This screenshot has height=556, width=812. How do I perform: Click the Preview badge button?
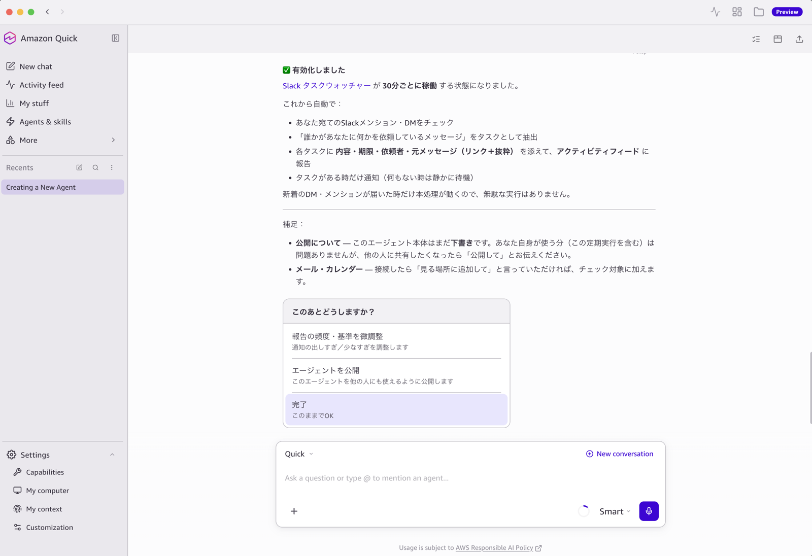click(x=787, y=12)
